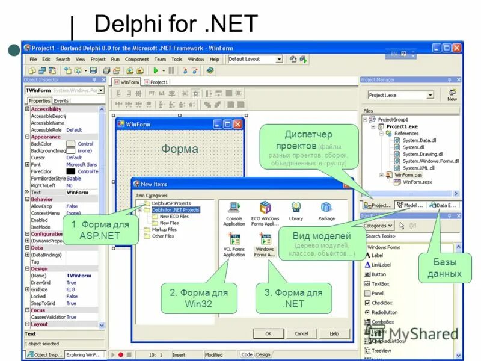The height and width of the screenshot is (361, 481).
Task: Open the Default Layout dropdown
Action: (279, 59)
